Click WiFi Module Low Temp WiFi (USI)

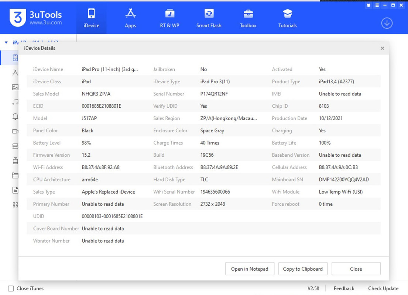tap(340, 192)
